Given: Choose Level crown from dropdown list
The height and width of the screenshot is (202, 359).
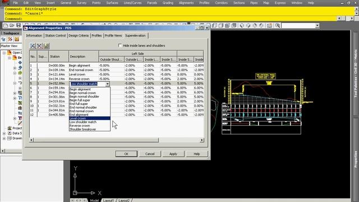Looking at the screenshot, I should pyautogui.click(x=90, y=118).
